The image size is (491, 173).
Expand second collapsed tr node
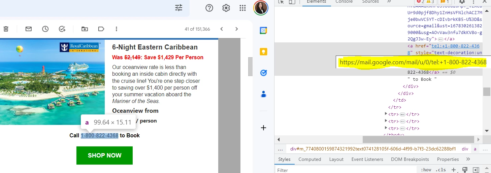(386, 121)
